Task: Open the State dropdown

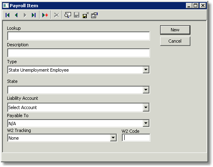Action: point(146,90)
